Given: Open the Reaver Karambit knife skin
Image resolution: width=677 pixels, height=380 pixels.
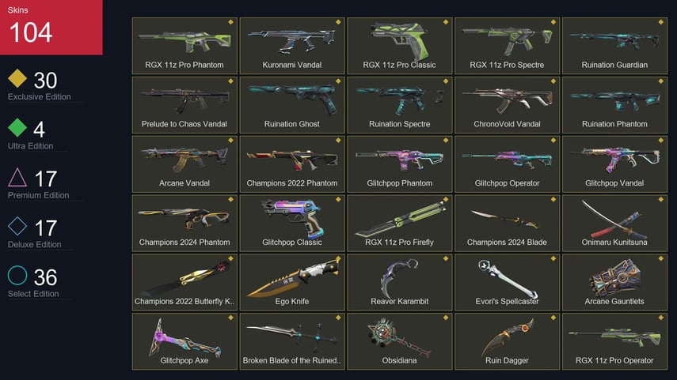Looking at the screenshot, I should pos(399,282).
